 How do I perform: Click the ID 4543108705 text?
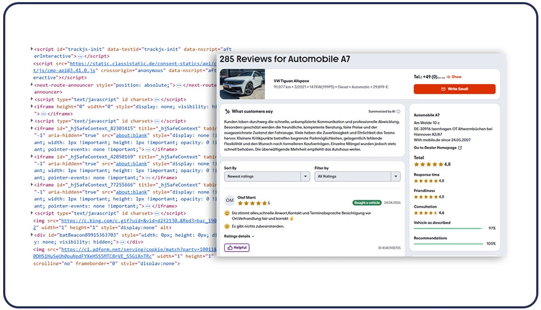coord(389,248)
